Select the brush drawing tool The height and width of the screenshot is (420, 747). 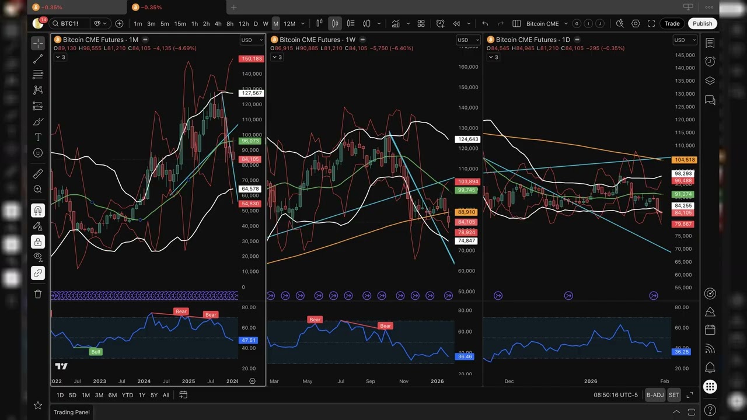tap(38, 121)
